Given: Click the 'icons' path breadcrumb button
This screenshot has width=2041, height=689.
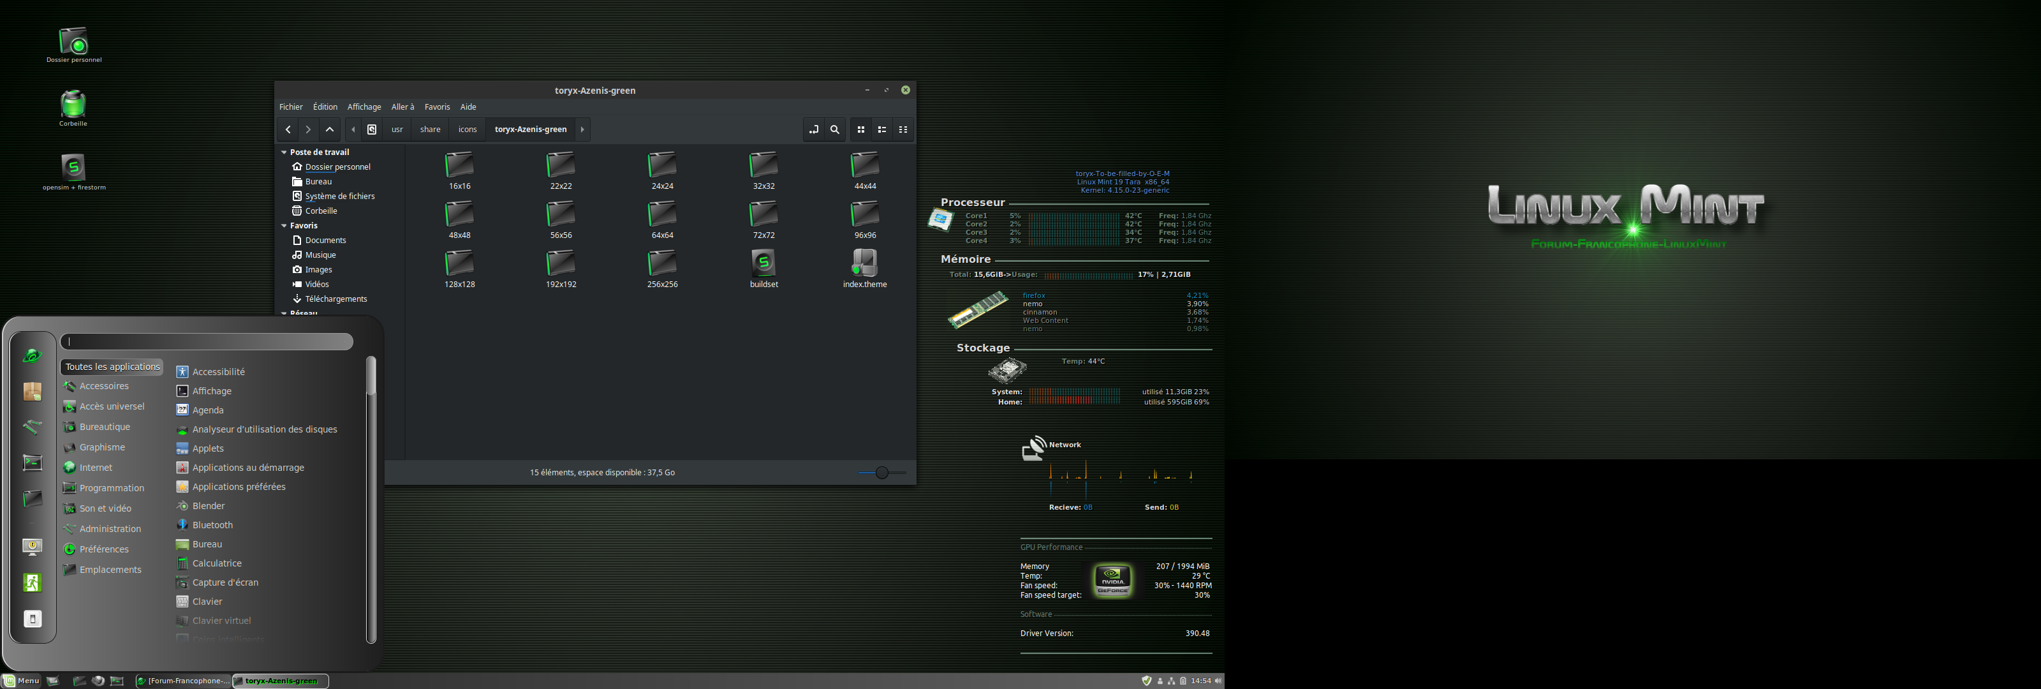Looking at the screenshot, I should click(468, 130).
